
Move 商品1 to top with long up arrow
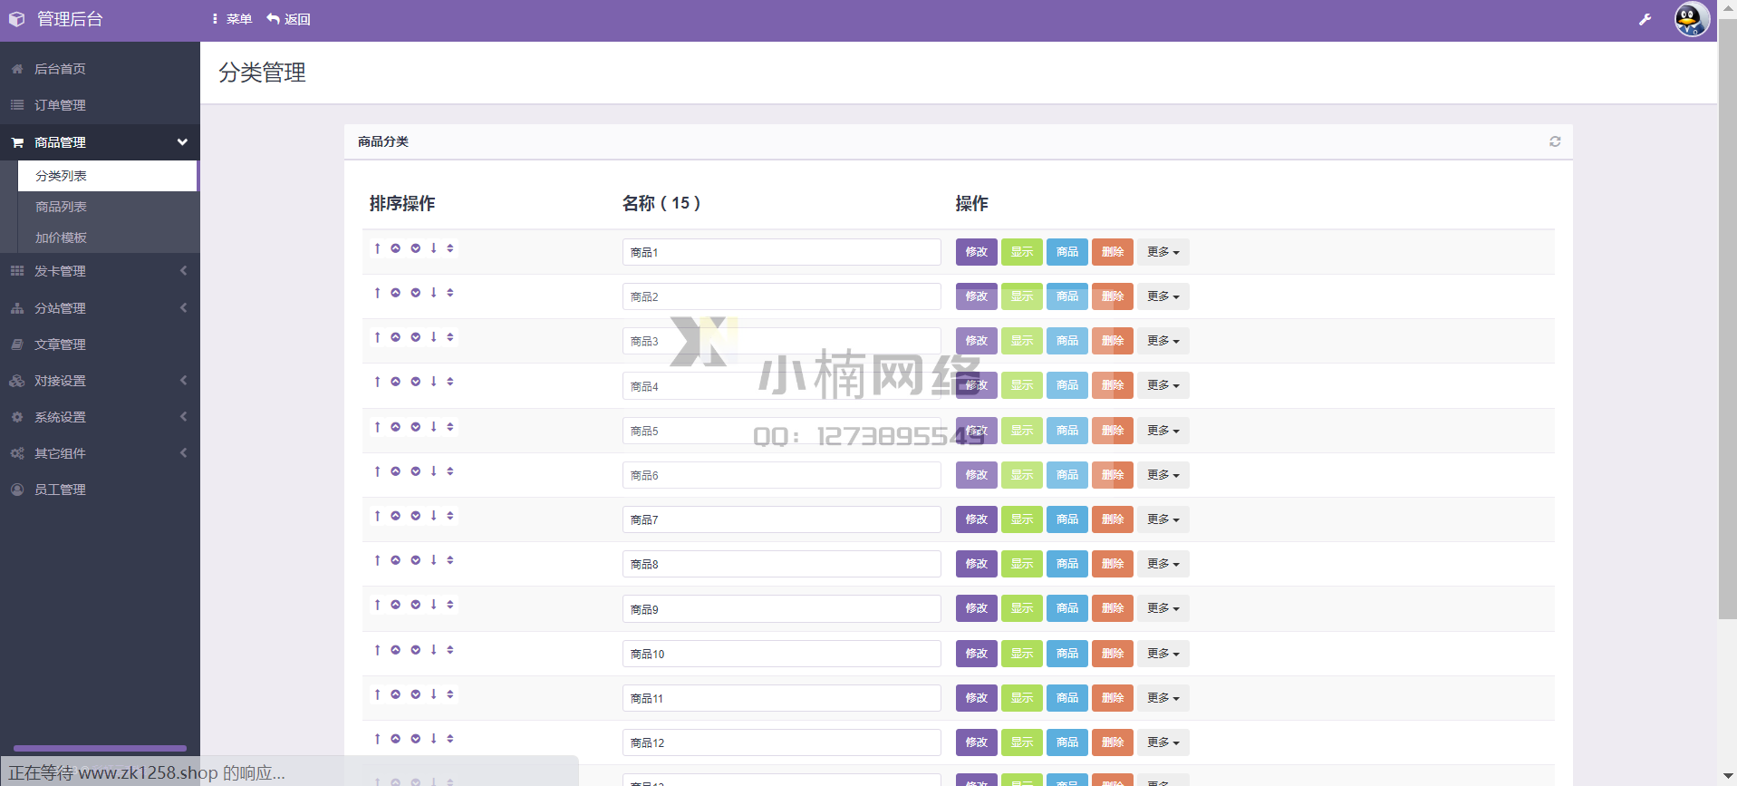click(x=377, y=248)
